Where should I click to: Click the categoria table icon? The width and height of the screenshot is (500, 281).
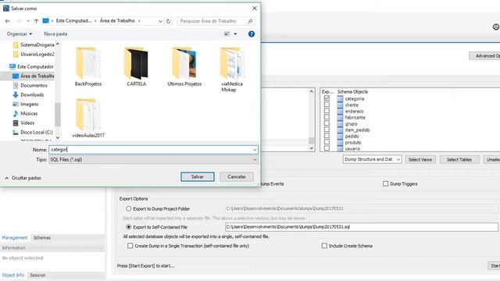(x=340, y=99)
